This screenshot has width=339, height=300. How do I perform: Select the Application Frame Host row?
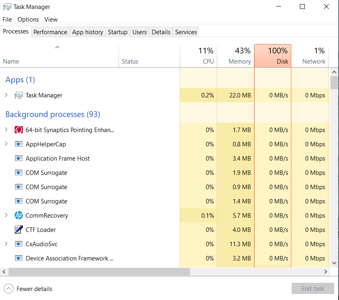[165, 158]
